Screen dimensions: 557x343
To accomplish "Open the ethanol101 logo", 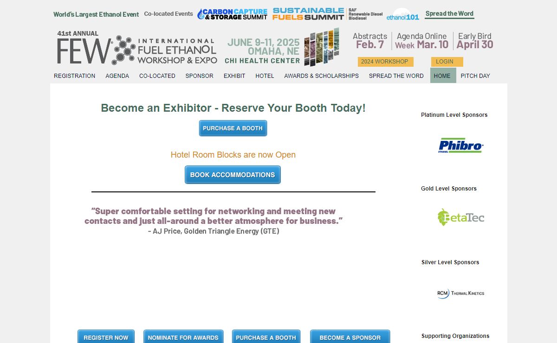I will pos(402,15).
